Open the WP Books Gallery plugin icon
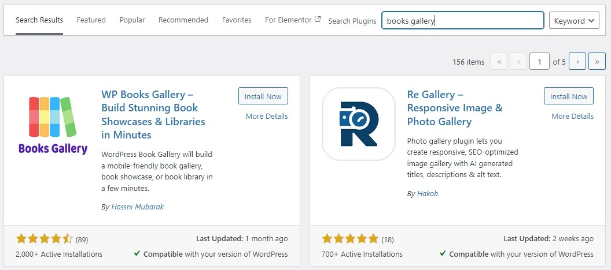Screen dimensions: 611x270 53,126
